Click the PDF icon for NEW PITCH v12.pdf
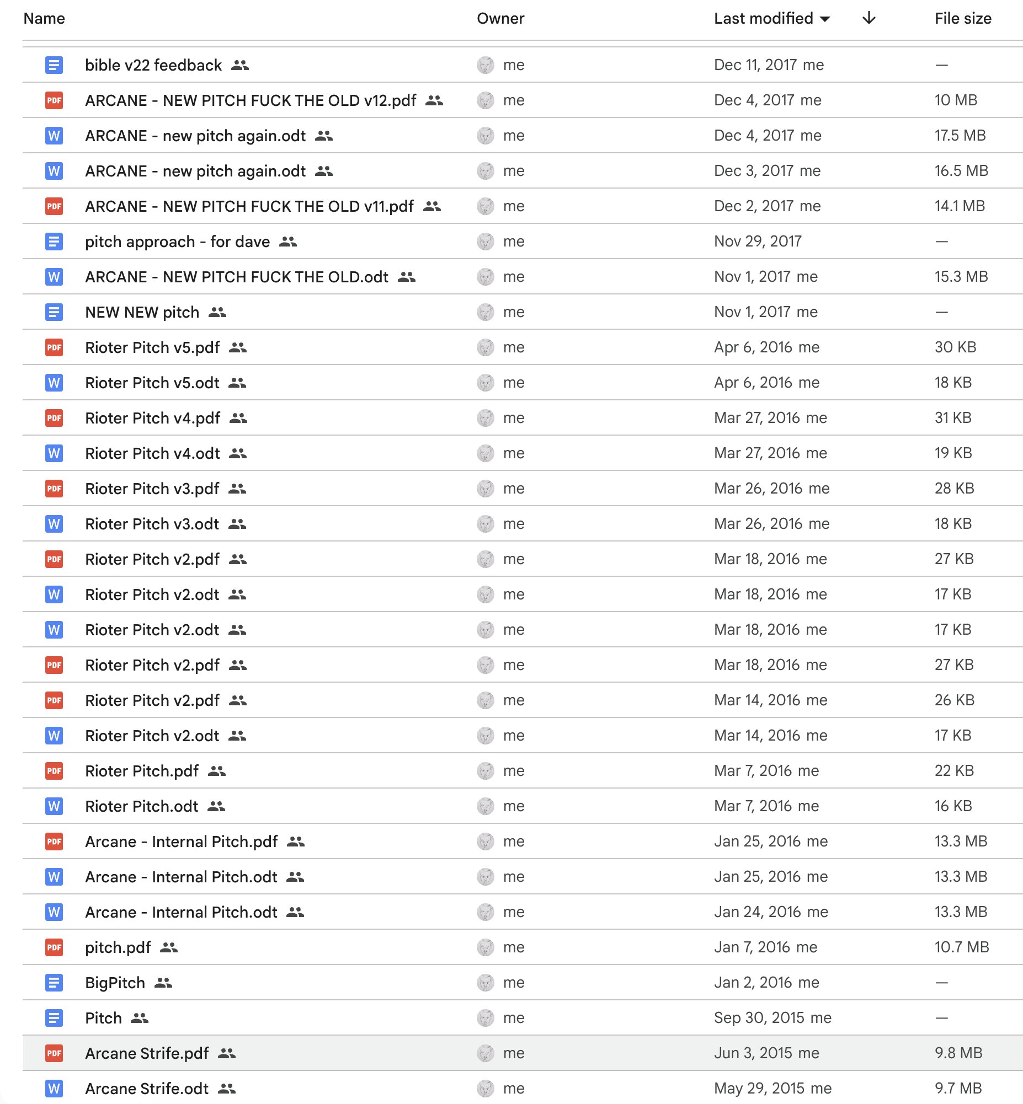 (54, 100)
